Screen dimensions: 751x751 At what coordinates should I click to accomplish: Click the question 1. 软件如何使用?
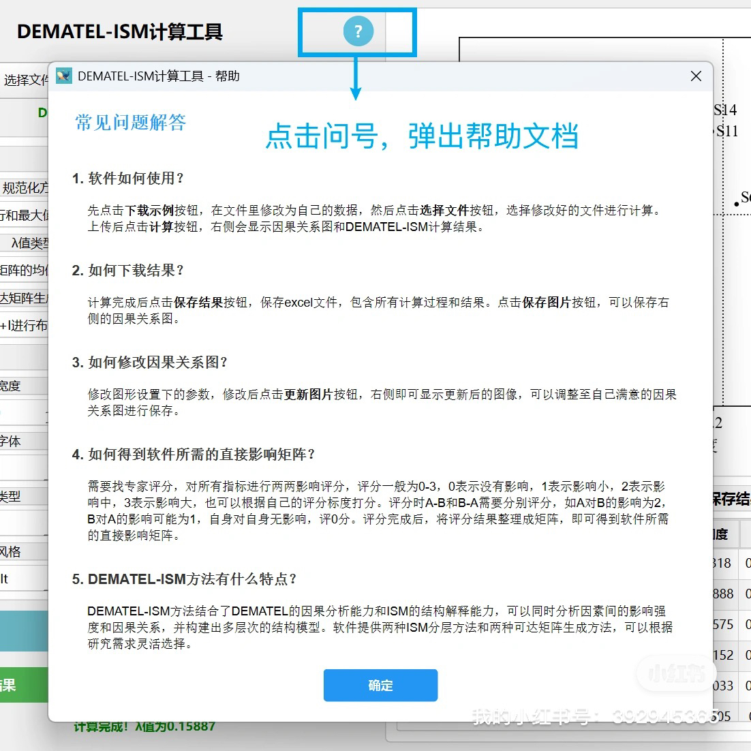[128, 178]
